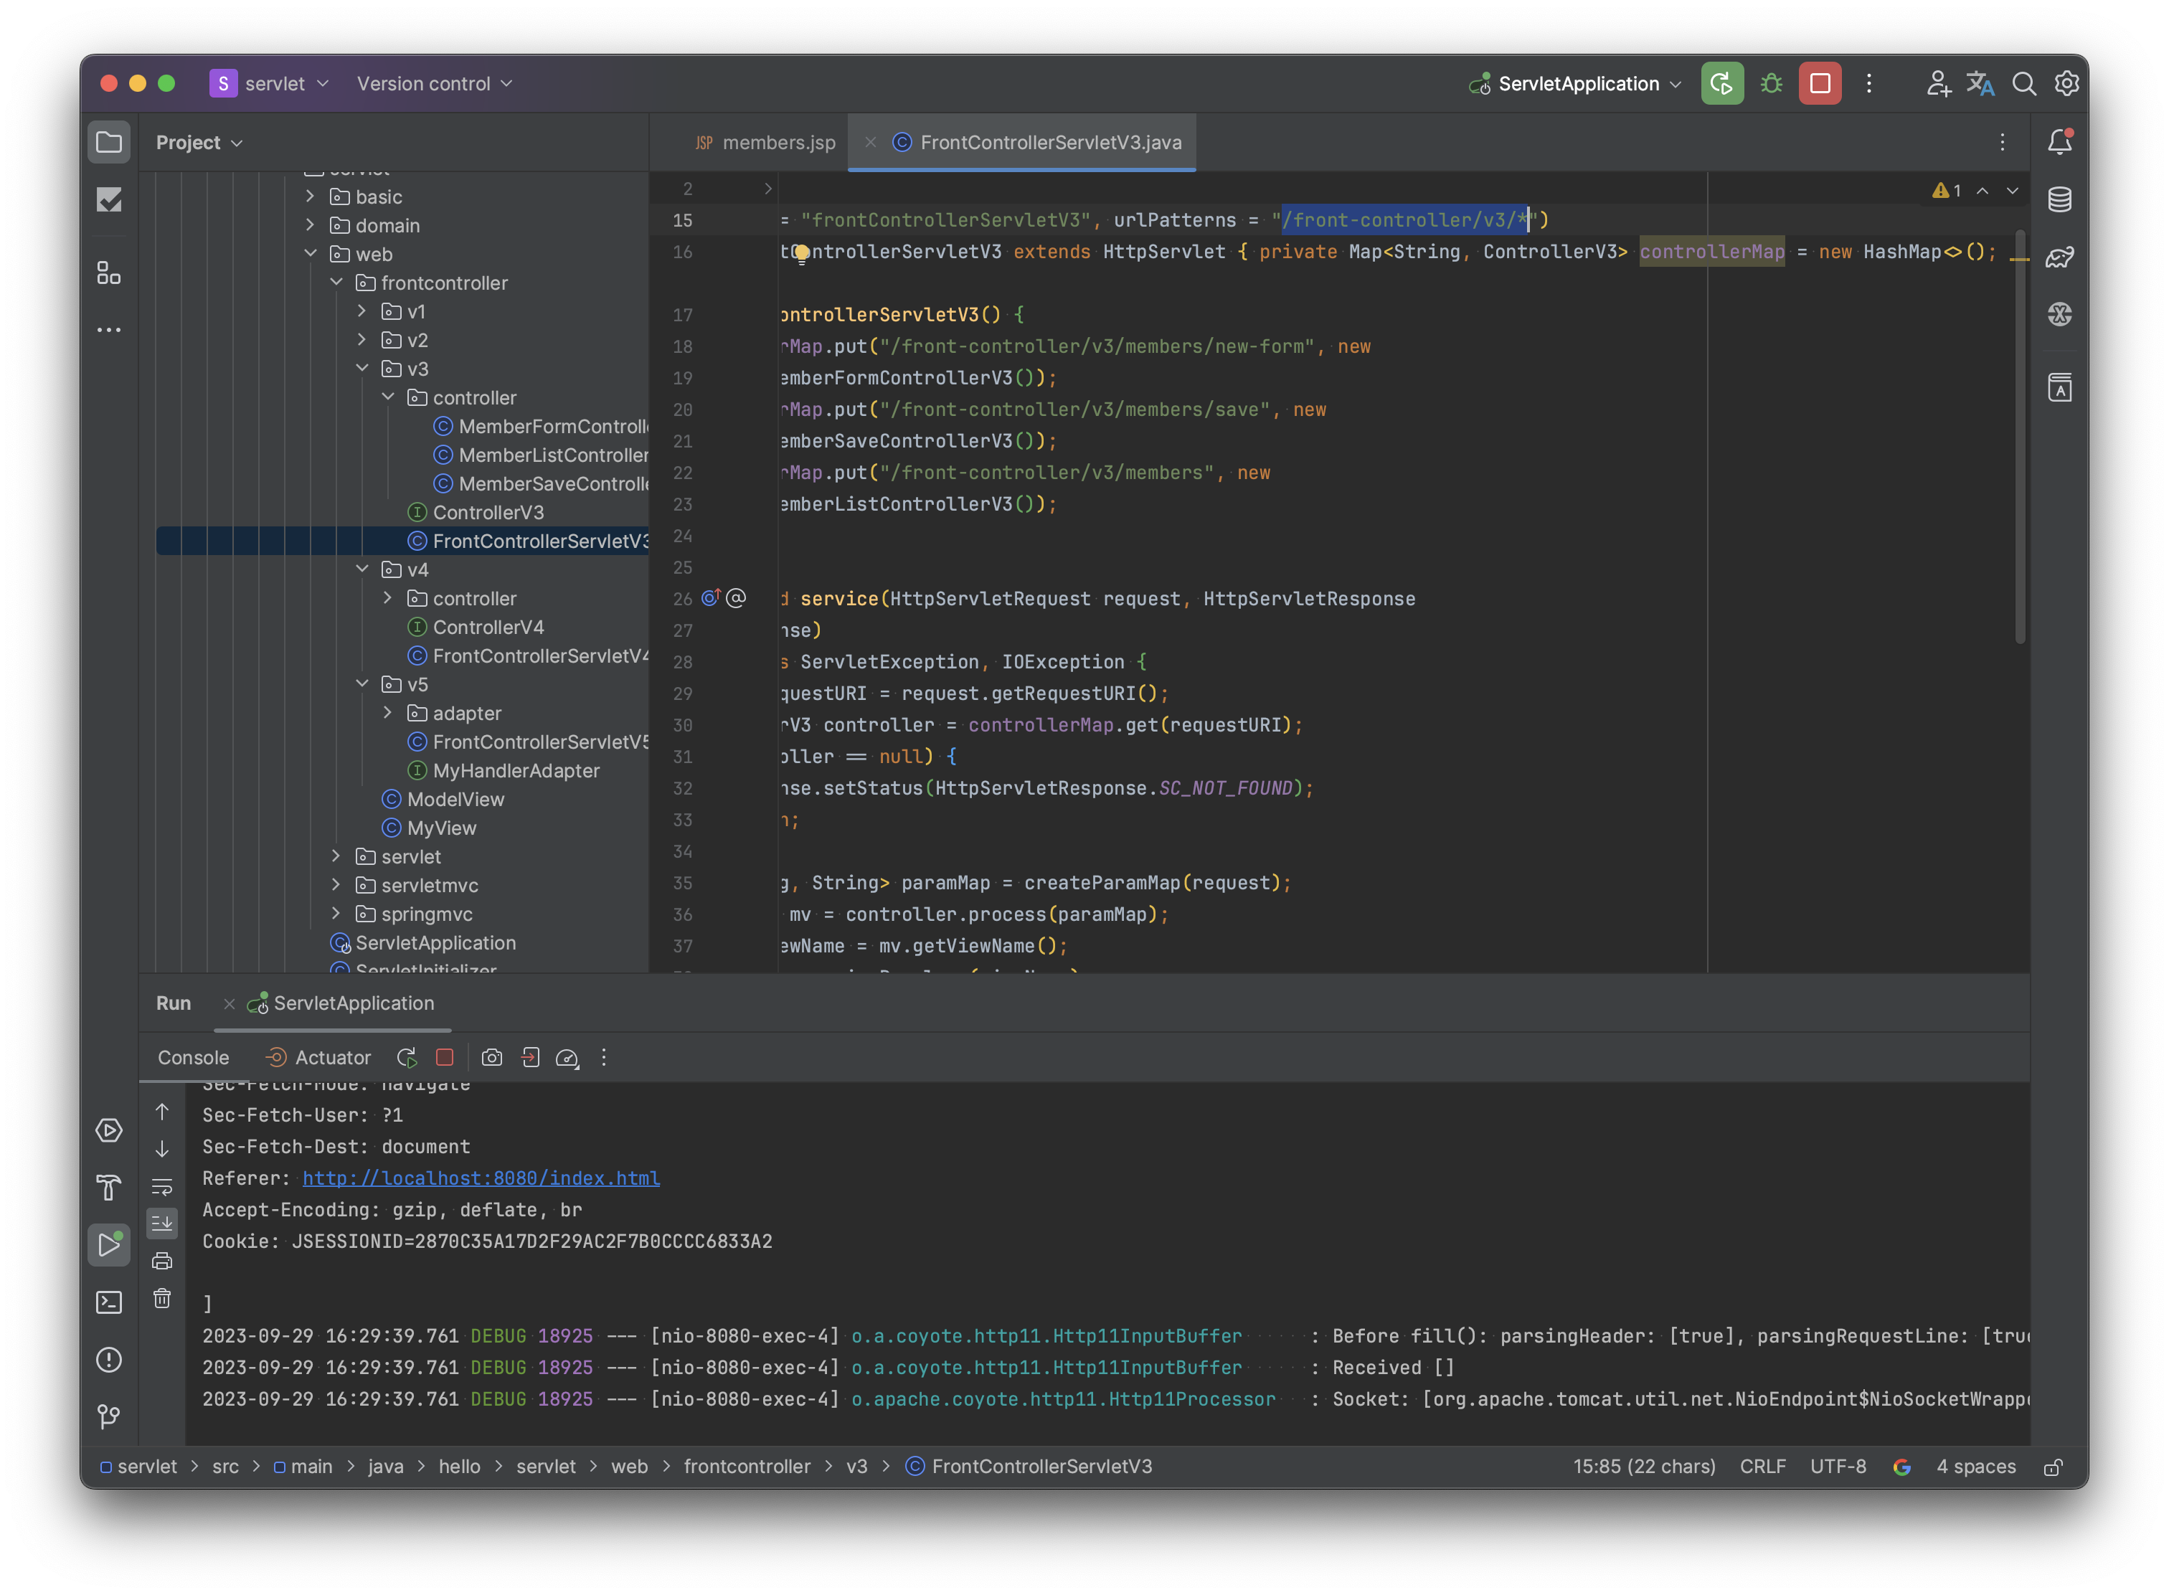Open IDE settings gear
Image resolution: width=2169 pixels, height=1595 pixels.
(2066, 84)
